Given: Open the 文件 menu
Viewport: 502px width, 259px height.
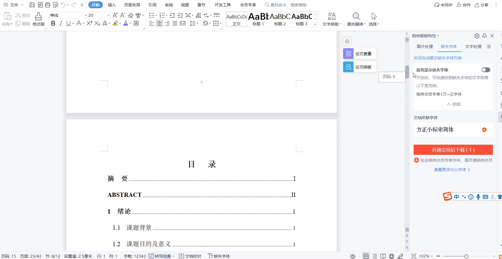Looking at the screenshot, I should coord(13,5).
